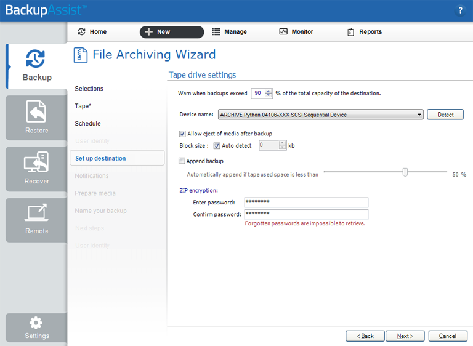Disable Allow eject of media after backup

coord(182,134)
